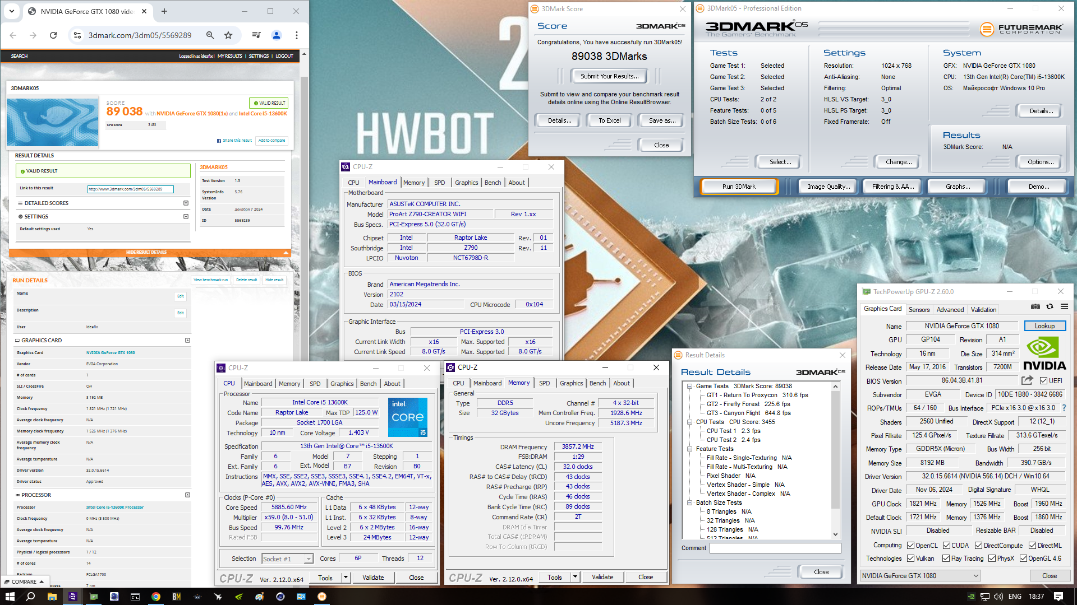Open About tab in CPU-Z CPU window
Viewport: 1077px width, 605px height.
392,384
